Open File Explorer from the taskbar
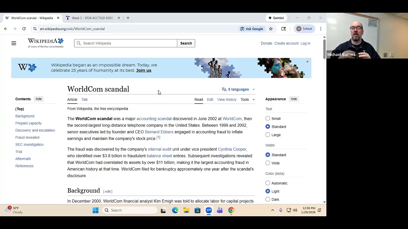This screenshot has height=229, width=408. 186,210
